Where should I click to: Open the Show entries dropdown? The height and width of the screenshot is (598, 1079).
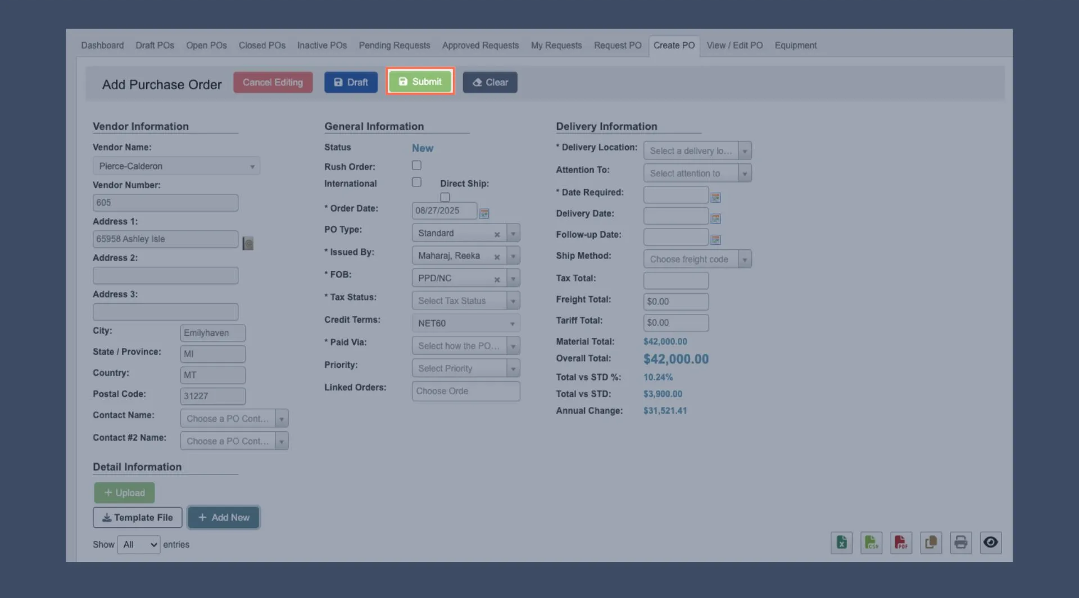click(x=138, y=544)
